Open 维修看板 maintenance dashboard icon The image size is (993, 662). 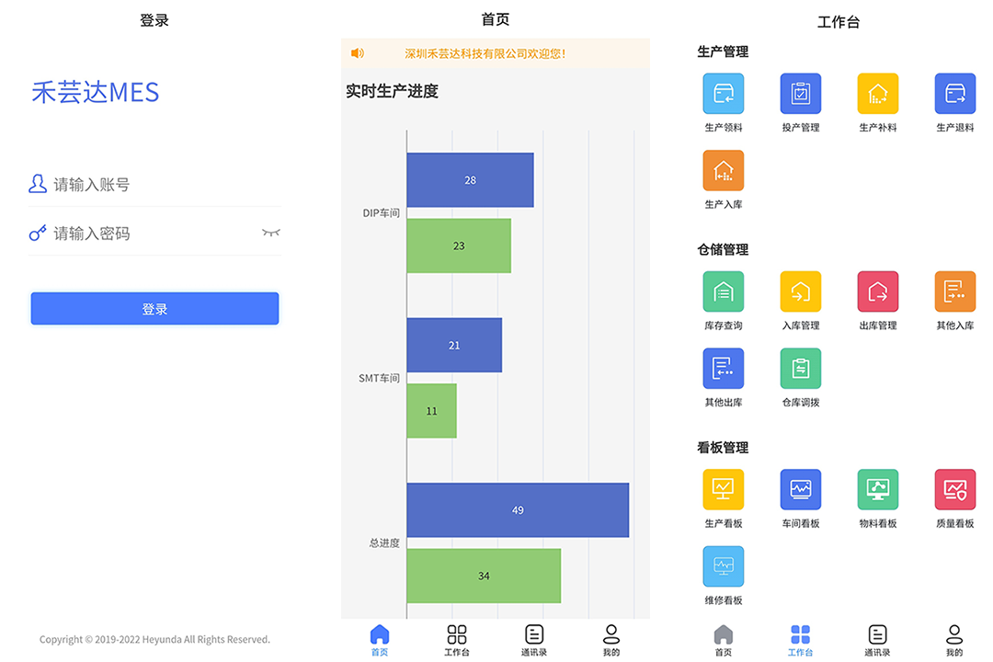click(x=724, y=566)
